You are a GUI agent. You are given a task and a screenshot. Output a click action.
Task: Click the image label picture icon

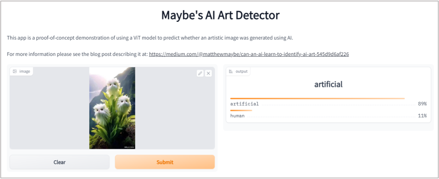click(x=15, y=71)
